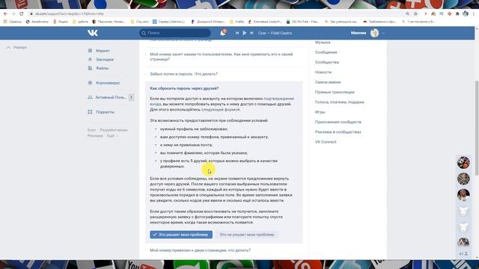
Task: Collapse 'Как сбросить пароль через друзей?' question
Action: coord(184,88)
